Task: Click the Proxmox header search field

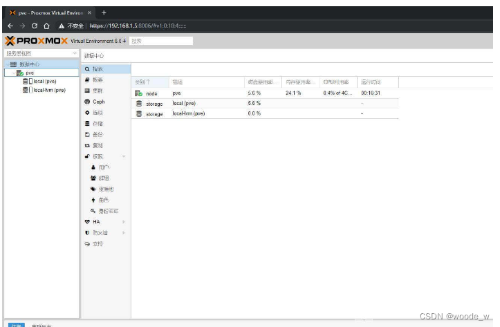Action: click(161, 41)
